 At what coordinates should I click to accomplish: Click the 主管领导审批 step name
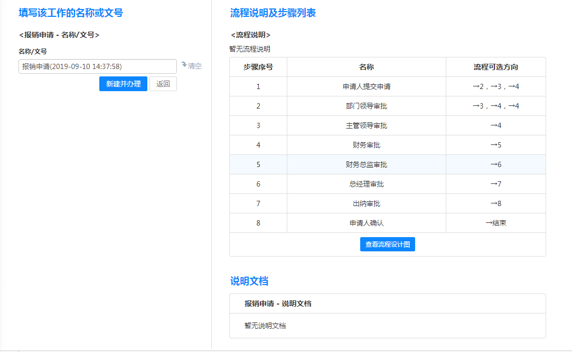coord(366,125)
